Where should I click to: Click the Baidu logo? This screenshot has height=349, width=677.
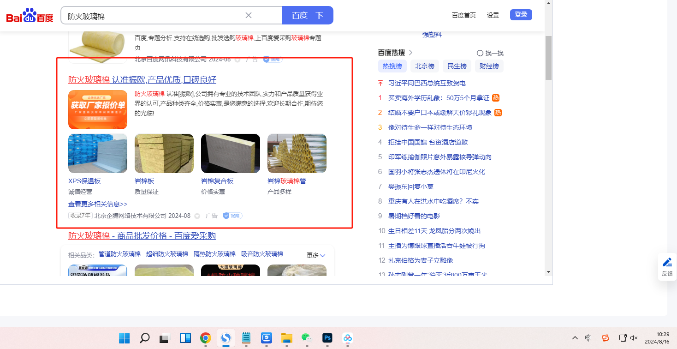click(30, 16)
